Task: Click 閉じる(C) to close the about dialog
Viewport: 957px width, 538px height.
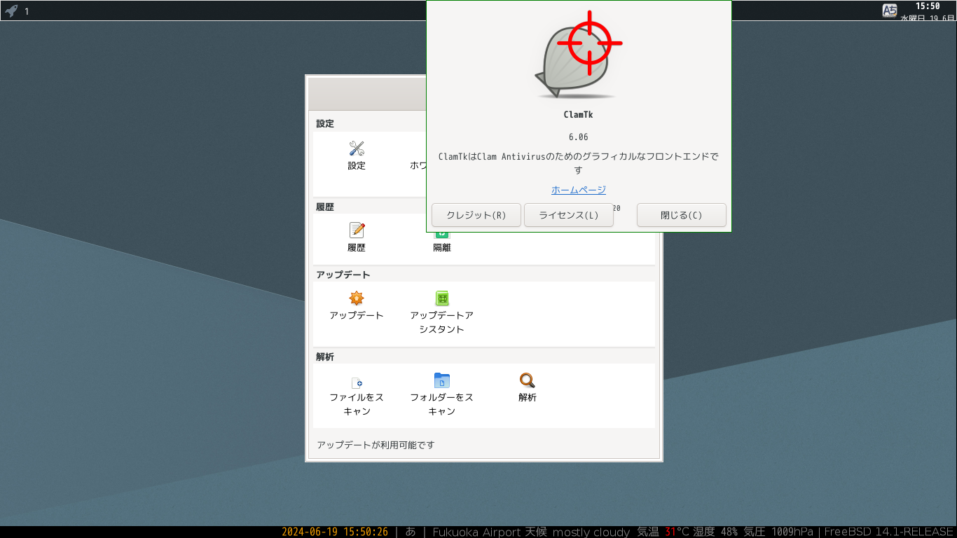Action: [682, 215]
